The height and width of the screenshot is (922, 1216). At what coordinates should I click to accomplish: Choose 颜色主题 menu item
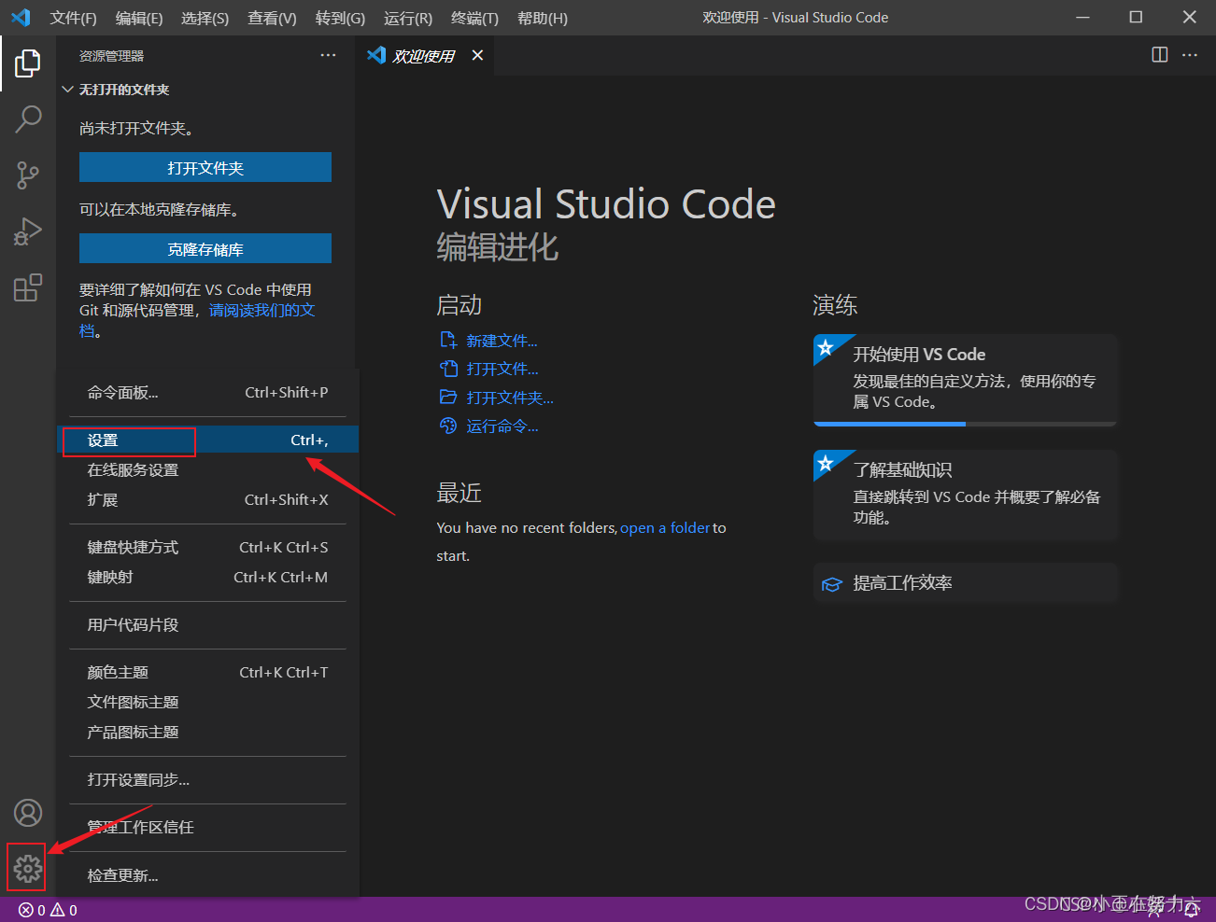(x=207, y=673)
